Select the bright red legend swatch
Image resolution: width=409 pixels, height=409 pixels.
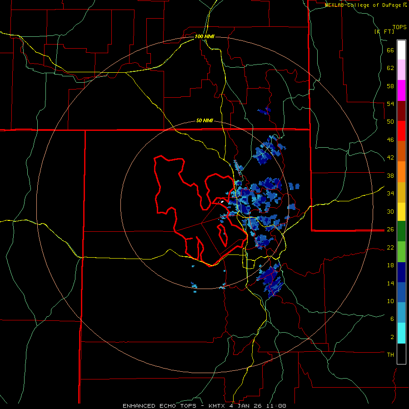tap(401, 131)
